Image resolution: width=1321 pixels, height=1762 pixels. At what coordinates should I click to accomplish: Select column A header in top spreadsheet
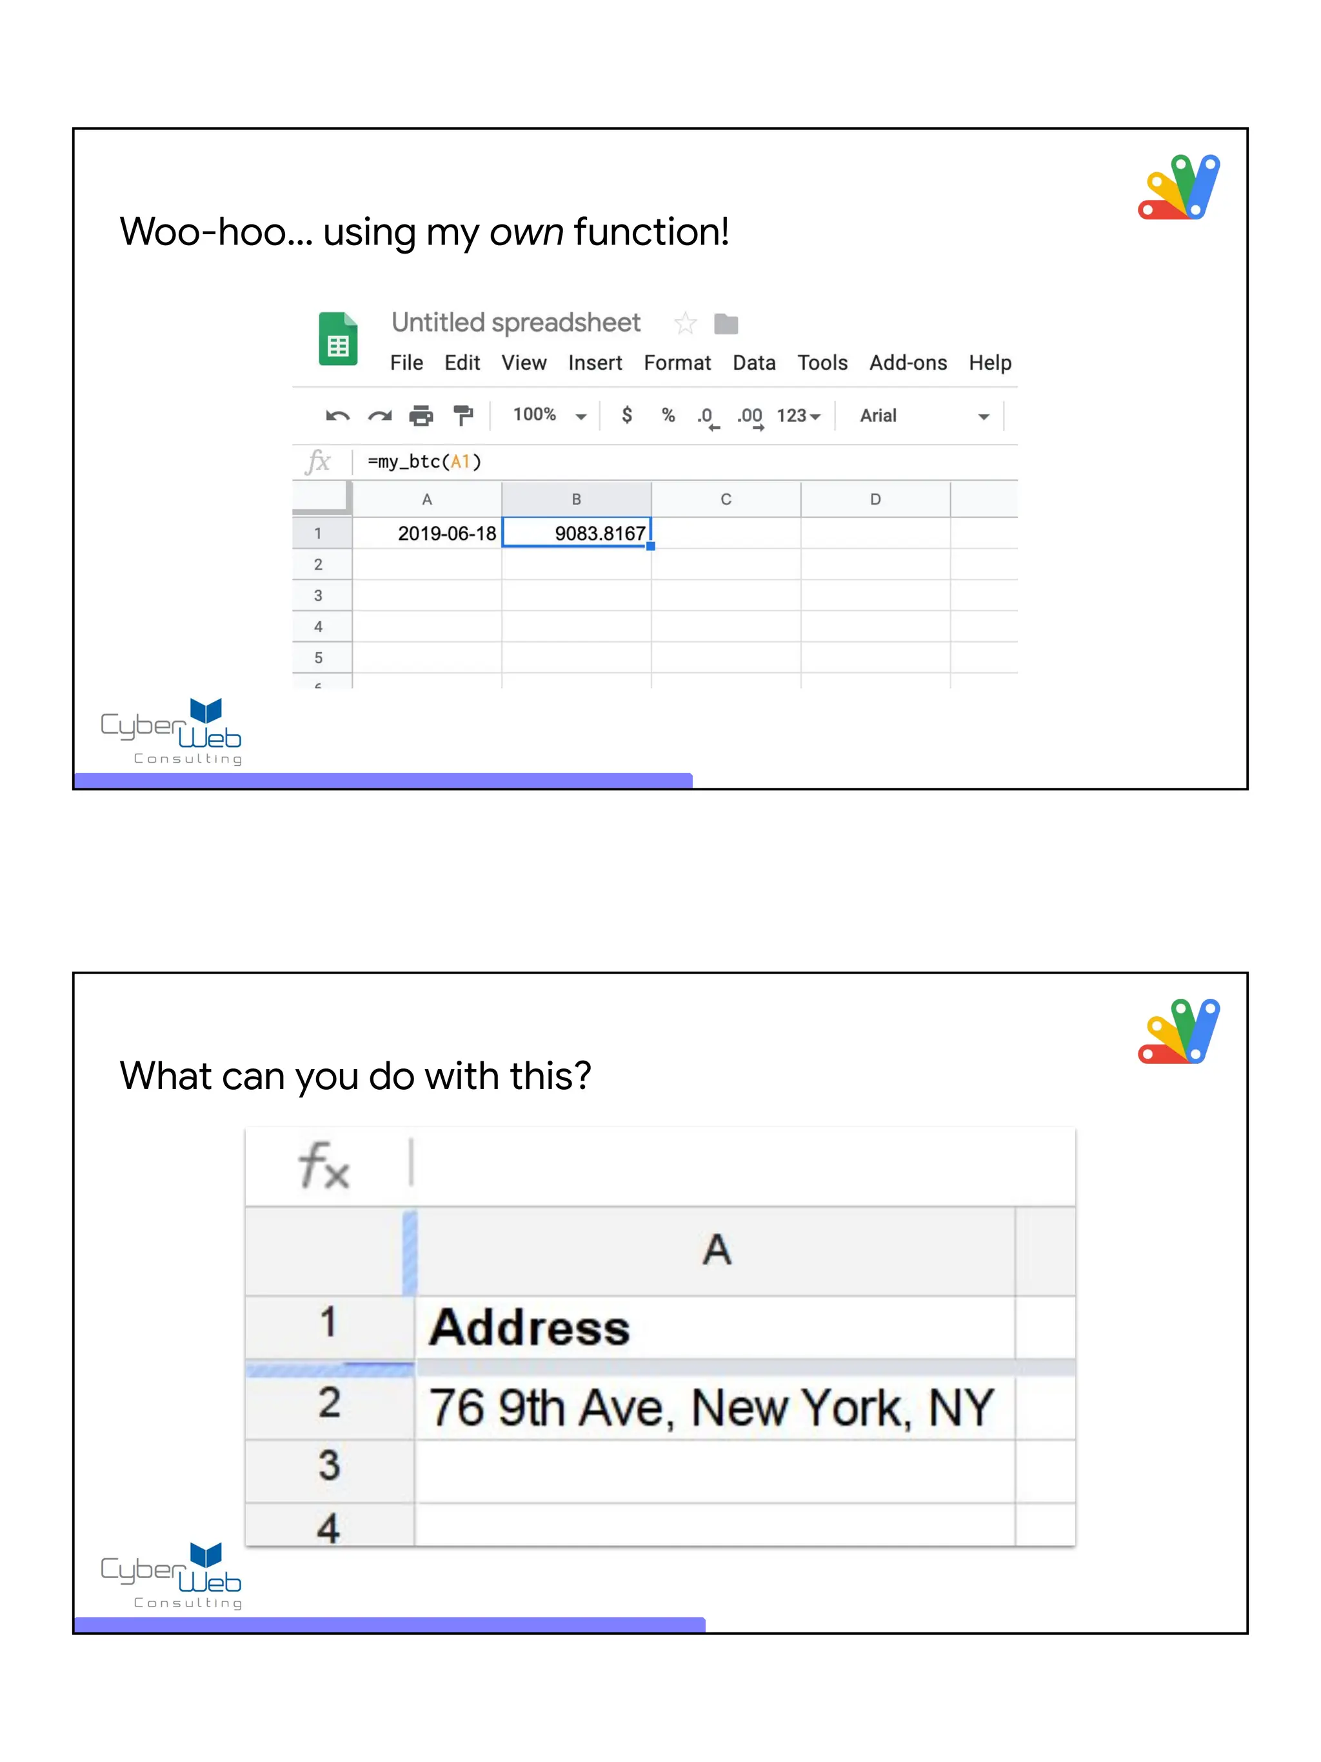pyautogui.click(x=427, y=499)
